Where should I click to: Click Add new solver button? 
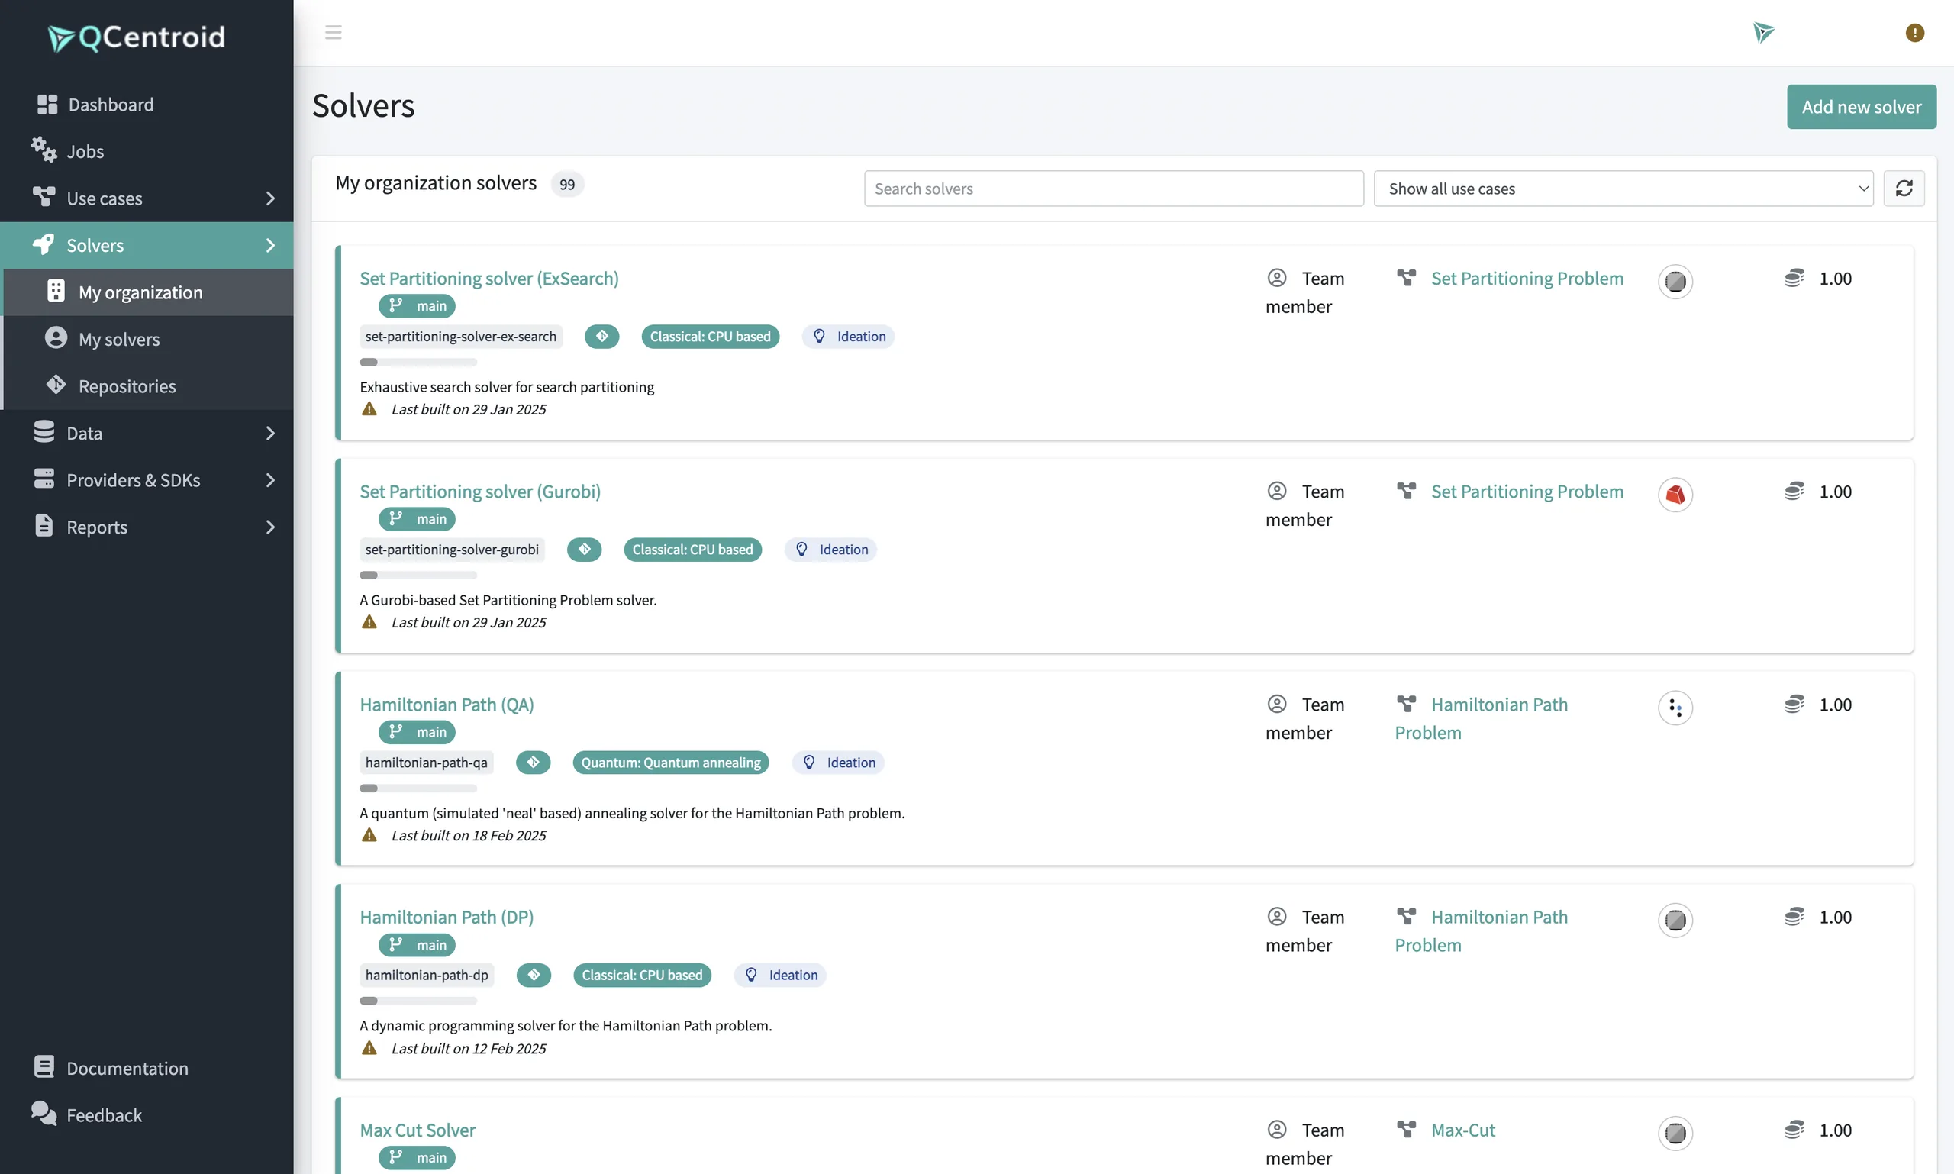pos(1861,107)
